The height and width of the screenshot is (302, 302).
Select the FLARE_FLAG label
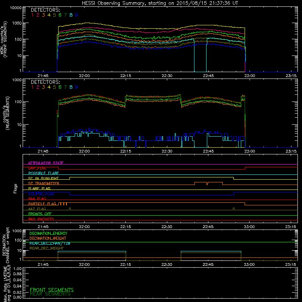[x=39, y=188]
